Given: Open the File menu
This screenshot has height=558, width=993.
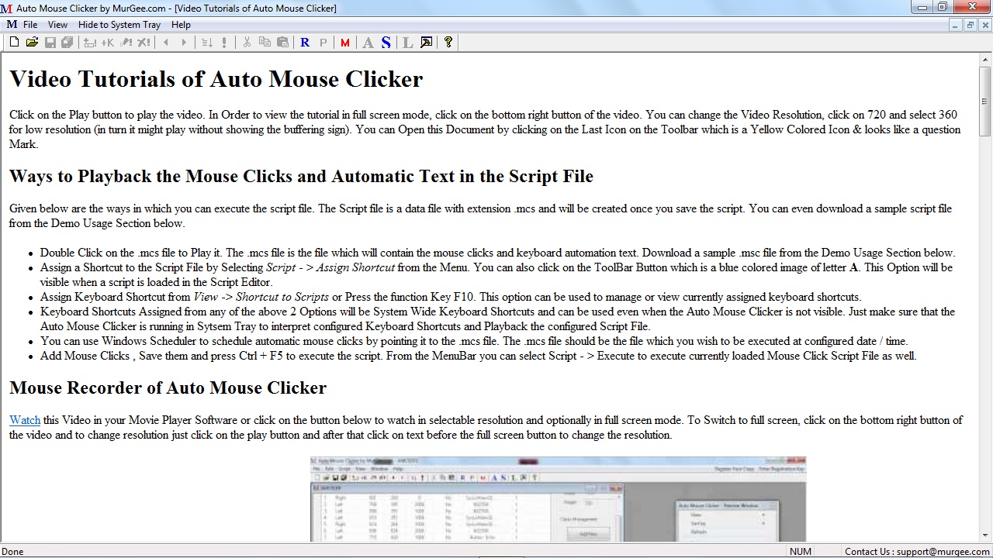Looking at the screenshot, I should point(30,25).
